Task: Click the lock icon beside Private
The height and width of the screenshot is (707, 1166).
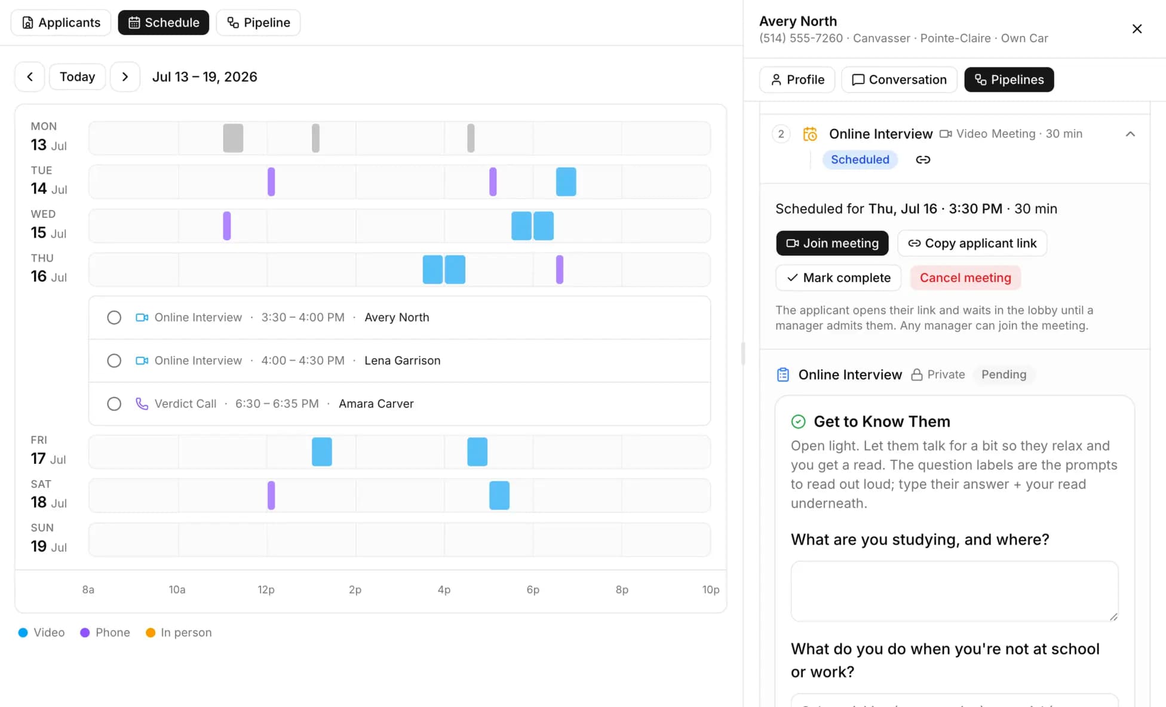Action: tap(917, 374)
